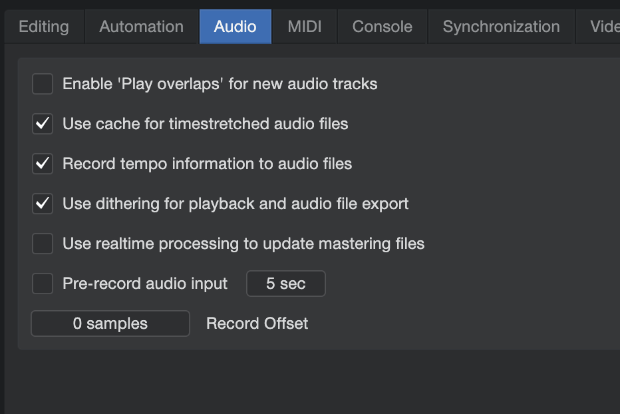Switch to the Editing tab
Image resolution: width=620 pixels, height=414 pixels.
[x=44, y=27]
